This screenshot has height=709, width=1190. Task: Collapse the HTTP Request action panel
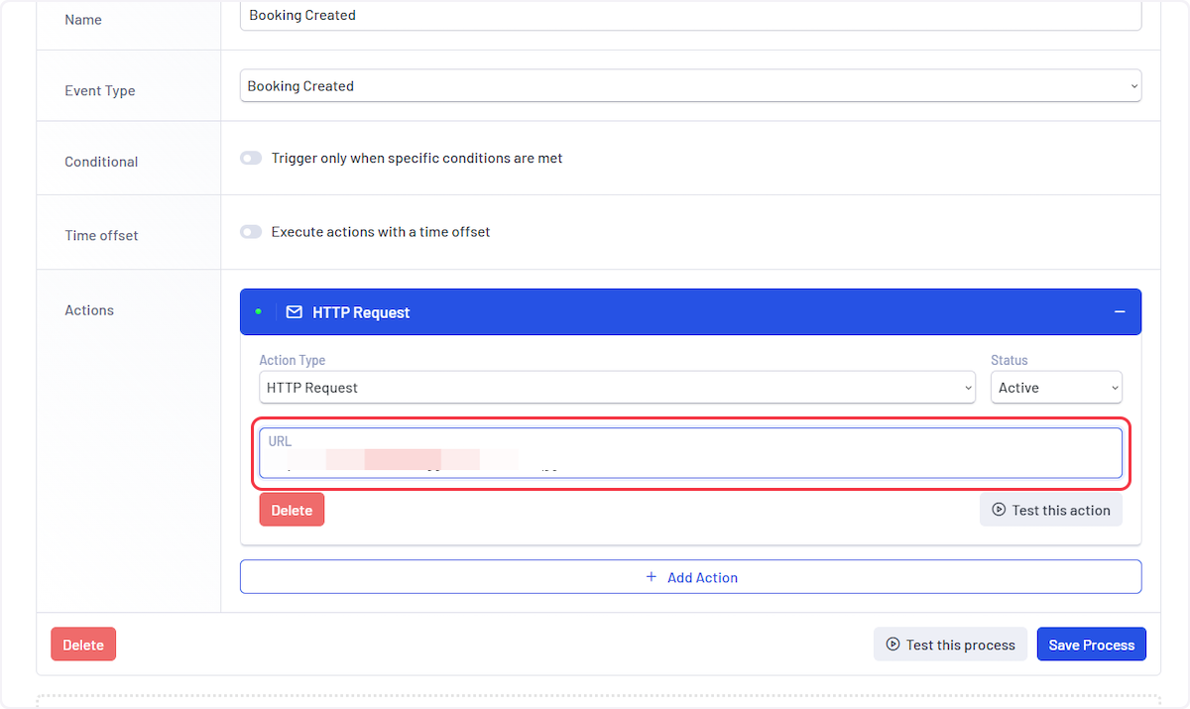pyautogui.click(x=1120, y=312)
